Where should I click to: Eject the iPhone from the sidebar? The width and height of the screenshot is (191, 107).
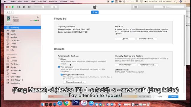38,17
